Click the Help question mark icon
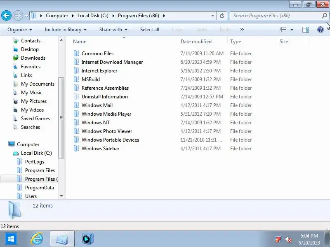Screen dimensions: 330x247 (321, 30)
